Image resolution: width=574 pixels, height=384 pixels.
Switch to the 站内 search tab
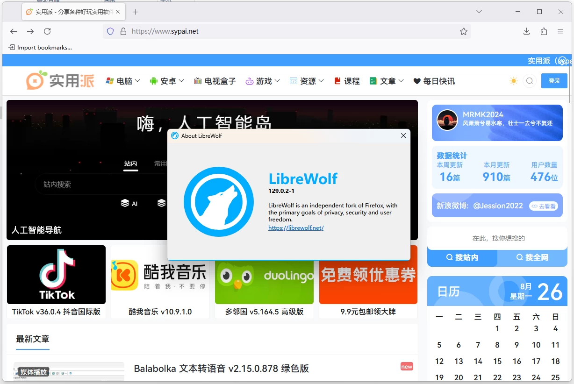point(130,164)
